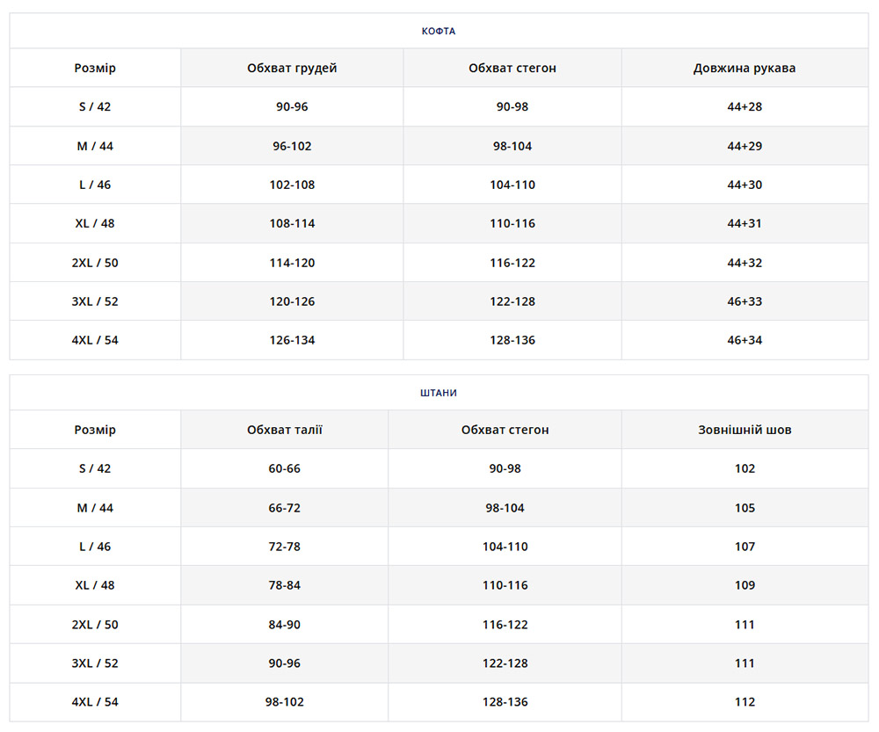This screenshot has height=732, width=879.
Task: Select the Обхват талії column header
Action: point(285,430)
